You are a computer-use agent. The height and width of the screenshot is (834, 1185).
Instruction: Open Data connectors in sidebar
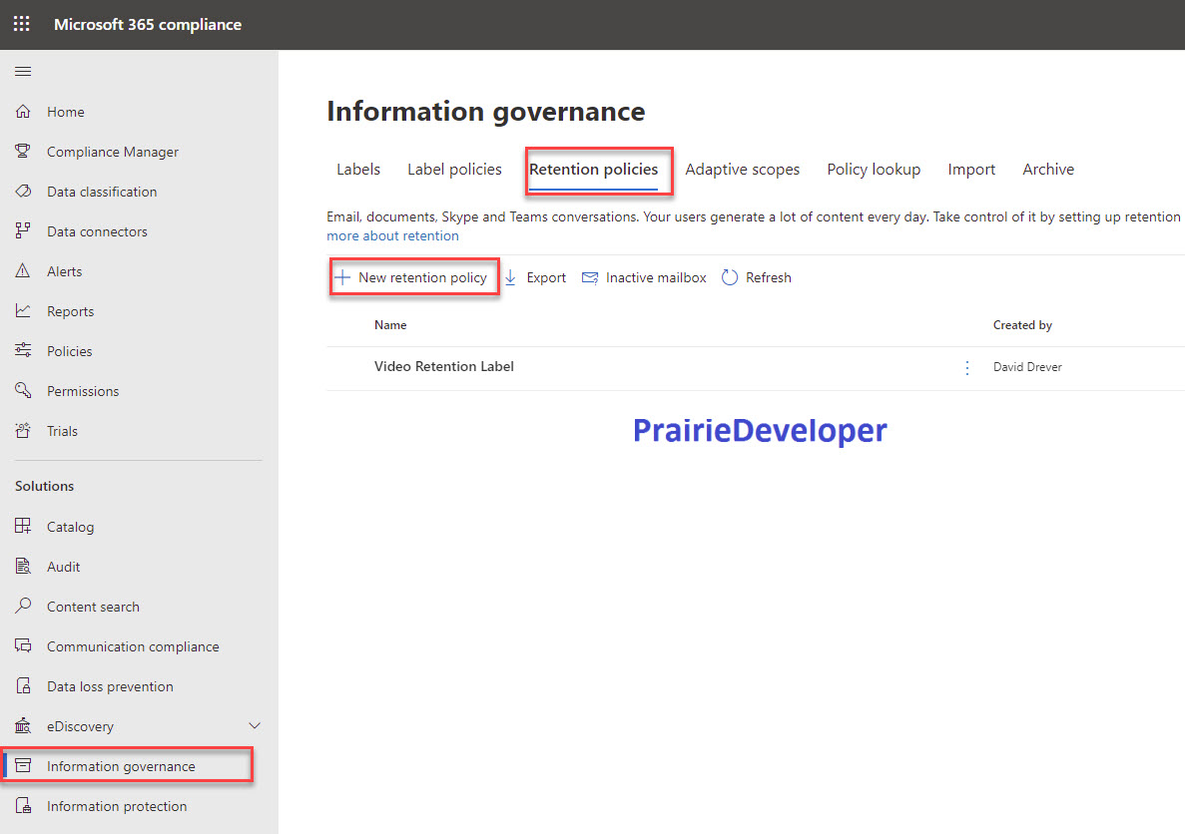point(97,231)
